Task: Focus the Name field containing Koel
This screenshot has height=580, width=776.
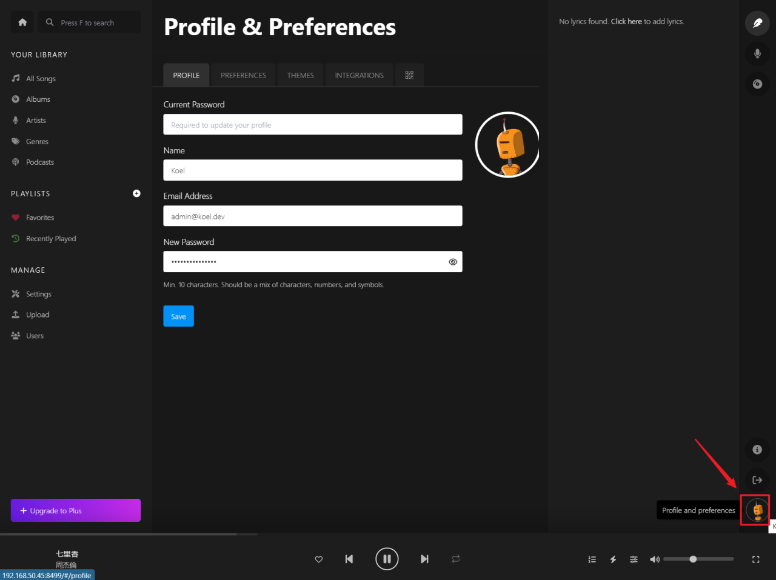Action: (x=313, y=170)
